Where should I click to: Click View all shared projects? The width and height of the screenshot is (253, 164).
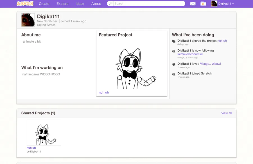(x=226, y=113)
